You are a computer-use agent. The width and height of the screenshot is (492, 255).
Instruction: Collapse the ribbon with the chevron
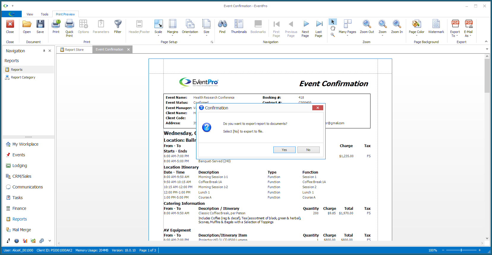(x=486, y=42)
